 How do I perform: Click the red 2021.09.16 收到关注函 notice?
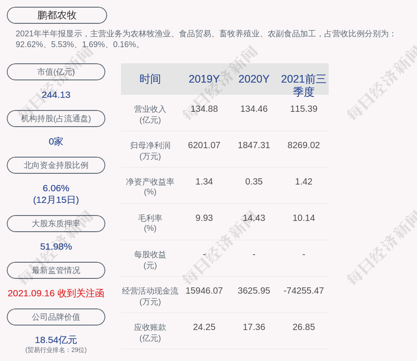pos(56,293)
